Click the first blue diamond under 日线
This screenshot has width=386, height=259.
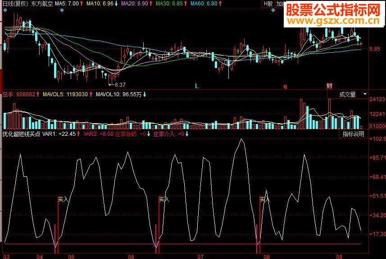click(5, 10)
